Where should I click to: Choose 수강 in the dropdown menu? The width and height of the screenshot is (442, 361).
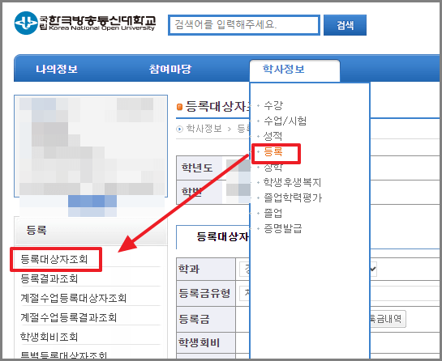pos(272,105)
